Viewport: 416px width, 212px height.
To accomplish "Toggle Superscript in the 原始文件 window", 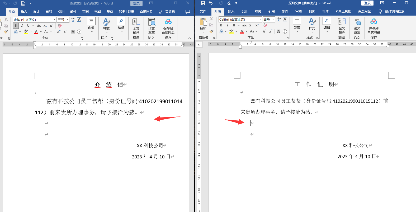I will coord(257,25).
